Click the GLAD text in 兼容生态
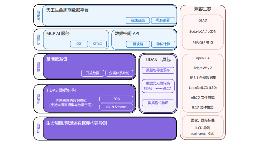Viewport: 259px width, 146px height. pyautogui.click(x=203, y=20)
